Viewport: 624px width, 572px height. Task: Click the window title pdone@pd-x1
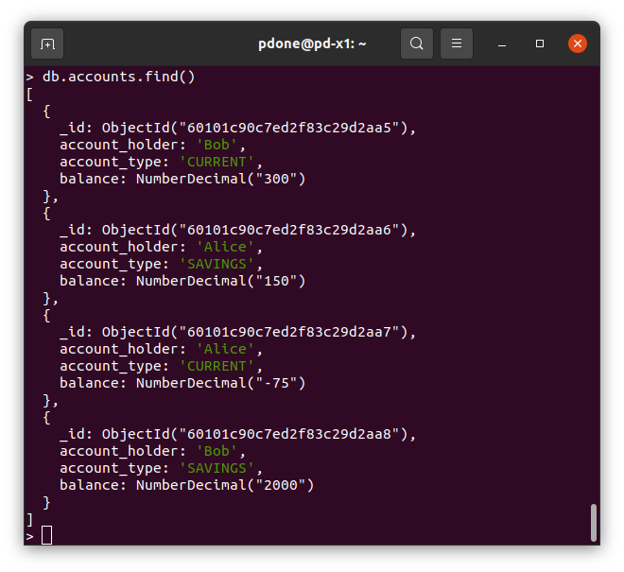312,43
